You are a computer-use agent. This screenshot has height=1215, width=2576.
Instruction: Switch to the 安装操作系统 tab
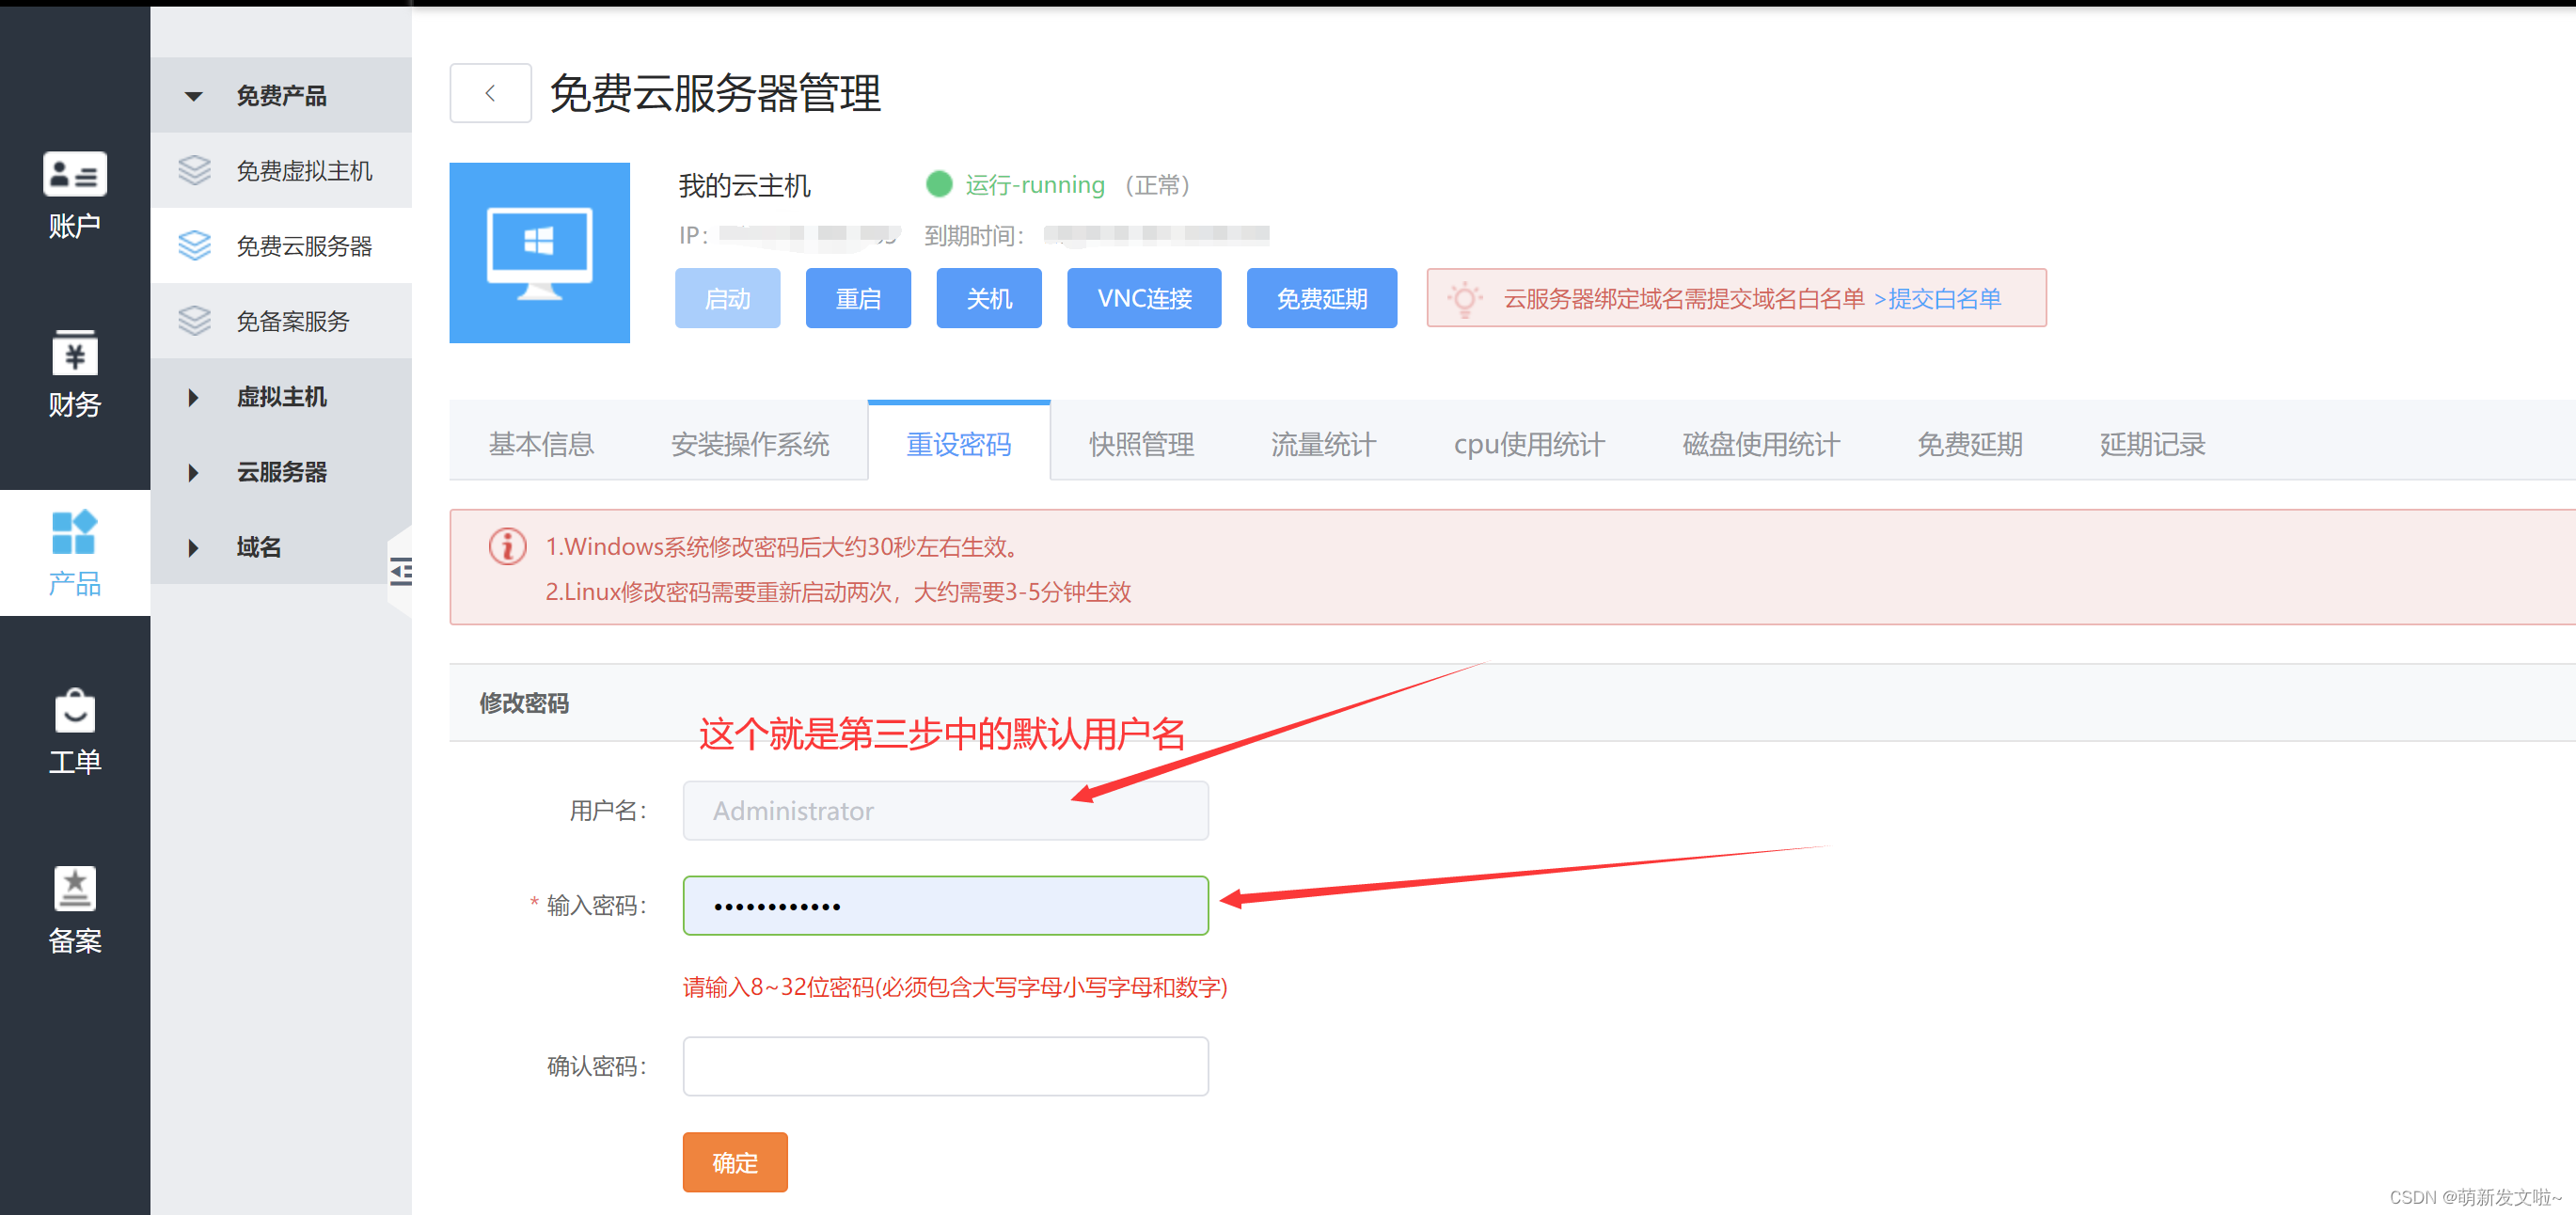point(750,444)
